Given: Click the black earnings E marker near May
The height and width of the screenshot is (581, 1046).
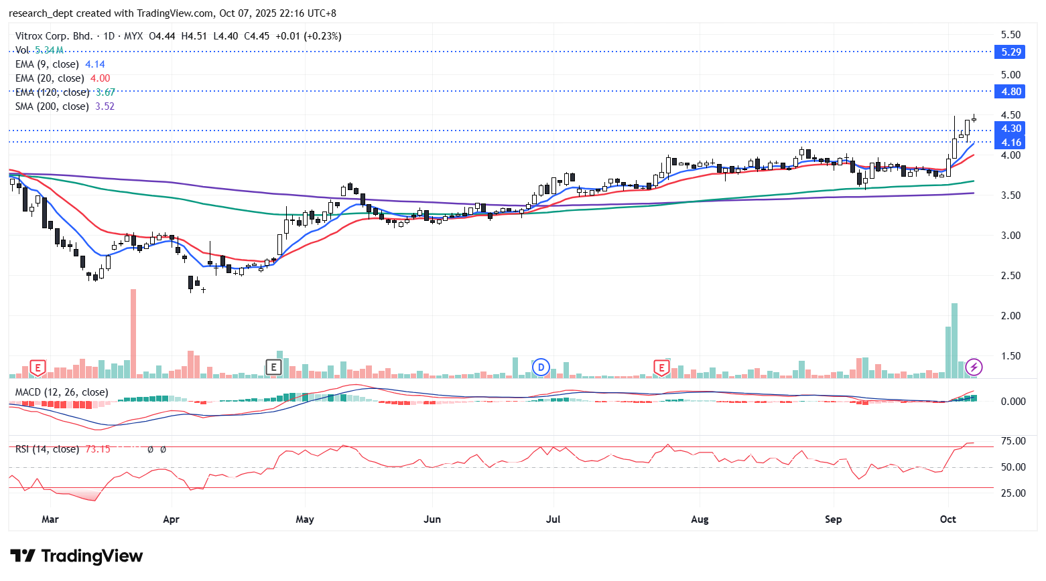Looking at the screenshot, I should 273,367.
